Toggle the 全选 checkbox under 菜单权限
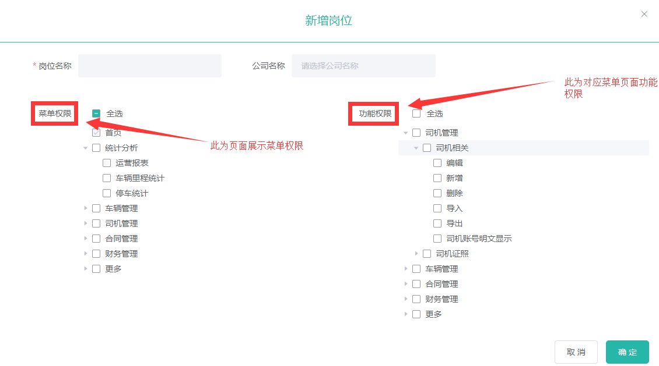Viewport: 659px width, 366px height. [96, 113]
